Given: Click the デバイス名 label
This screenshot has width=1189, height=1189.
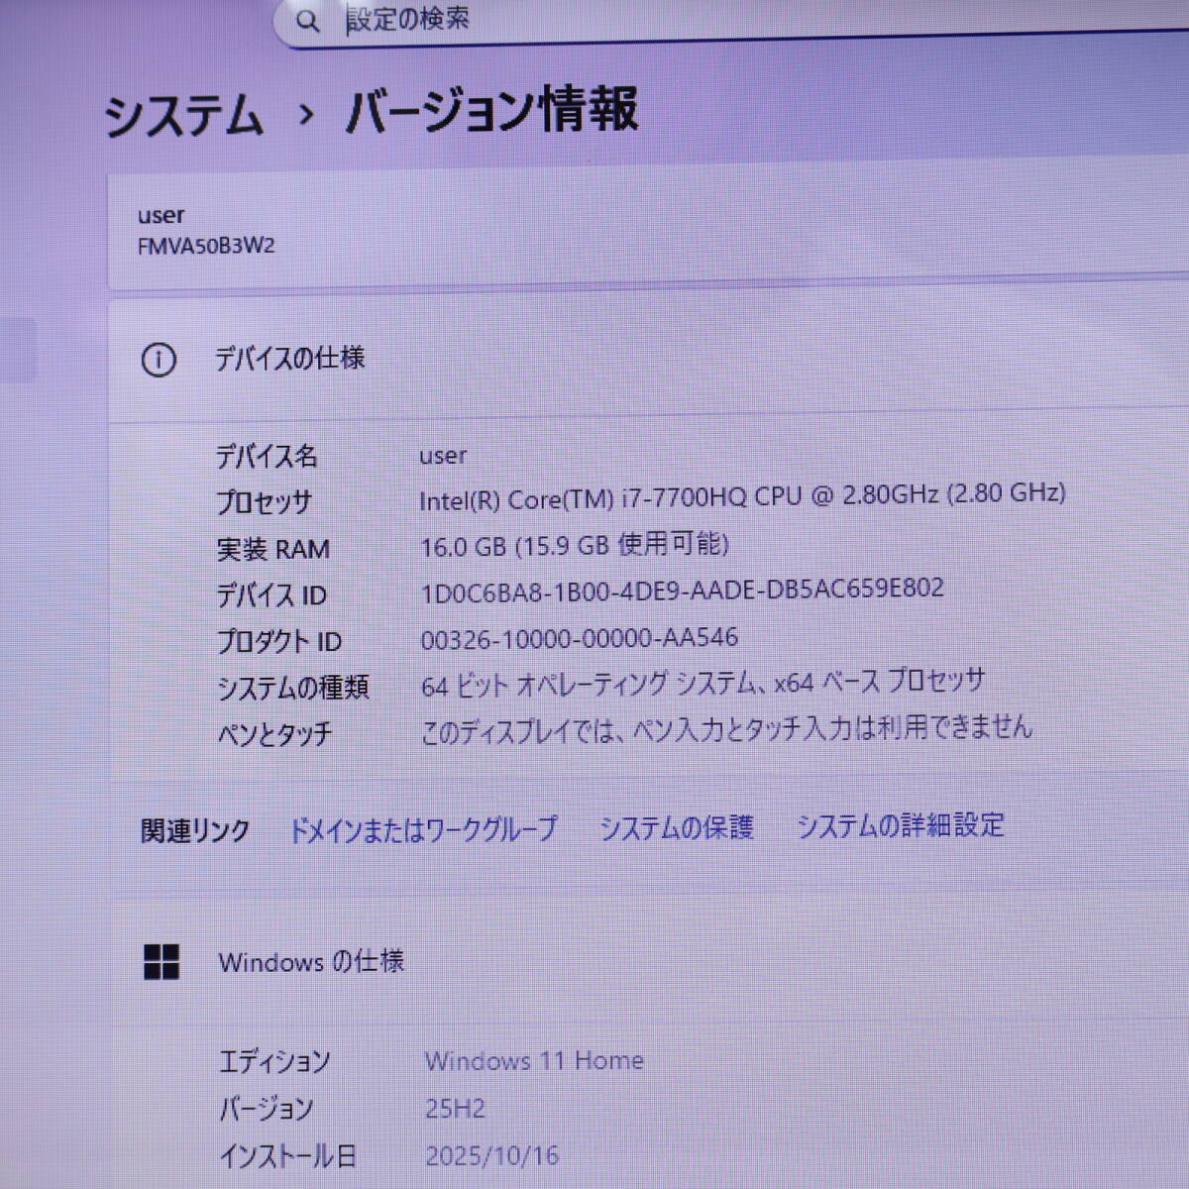Looking at the screenshot, I should [x=267, y=456].
